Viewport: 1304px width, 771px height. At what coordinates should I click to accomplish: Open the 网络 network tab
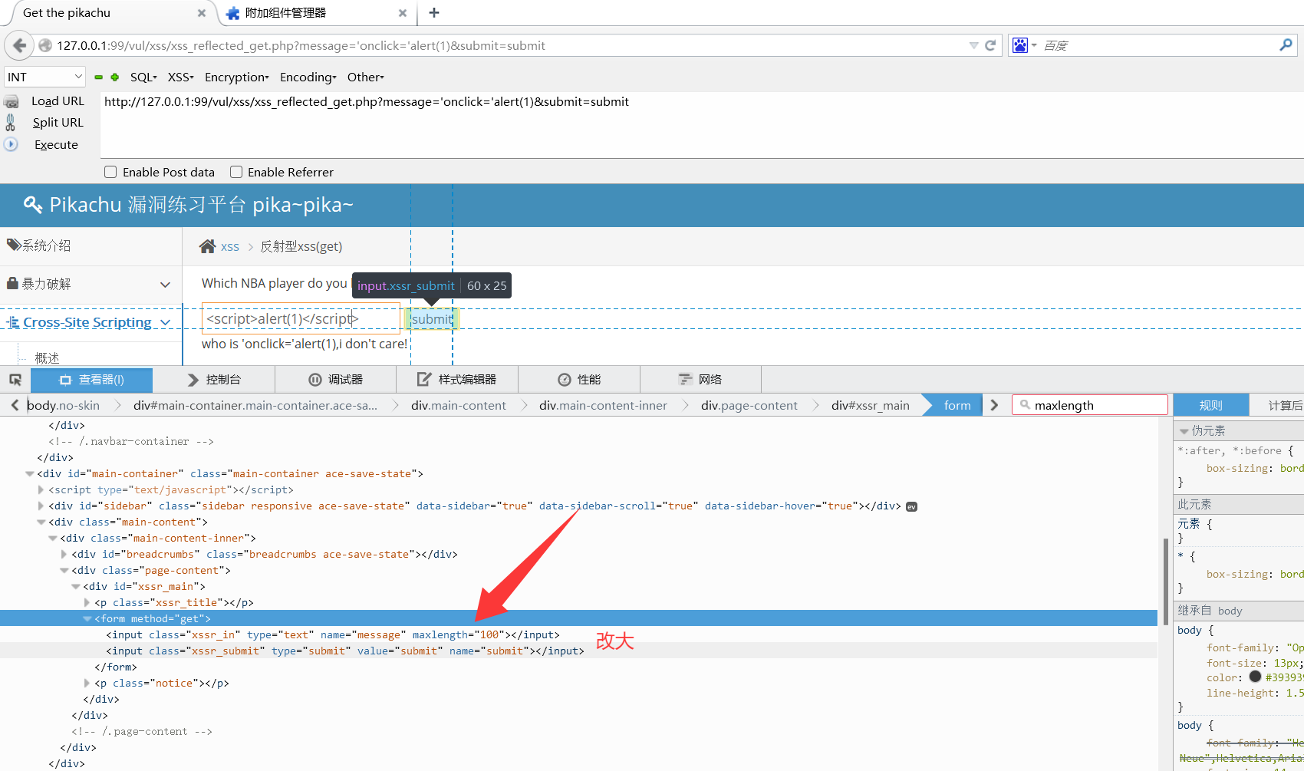pos(700,380)
